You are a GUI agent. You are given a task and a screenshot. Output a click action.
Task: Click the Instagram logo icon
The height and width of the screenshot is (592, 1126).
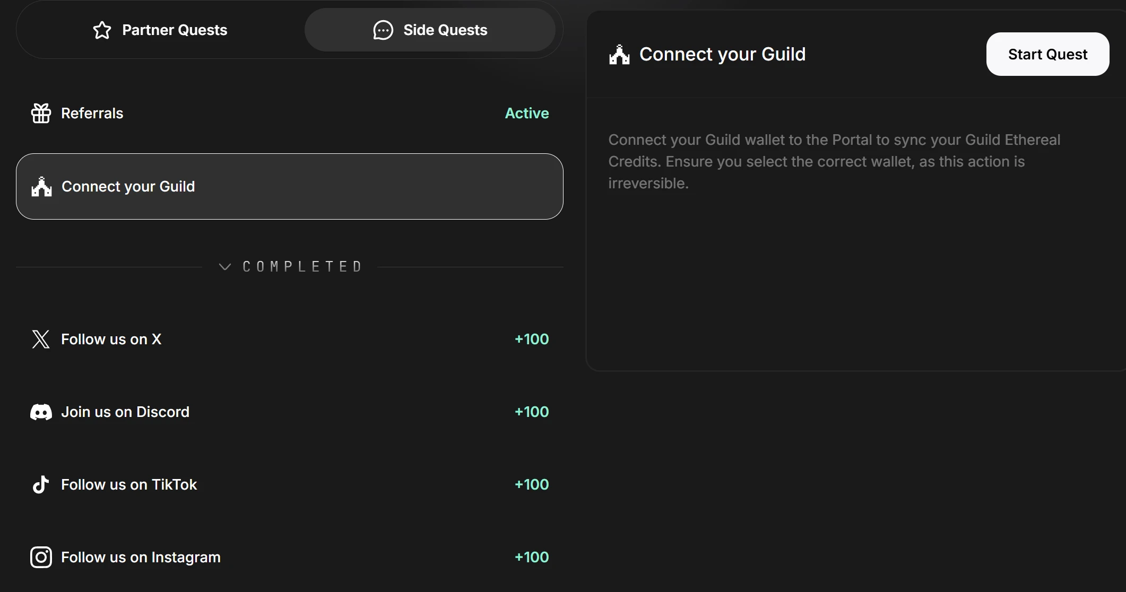(41, 557)
